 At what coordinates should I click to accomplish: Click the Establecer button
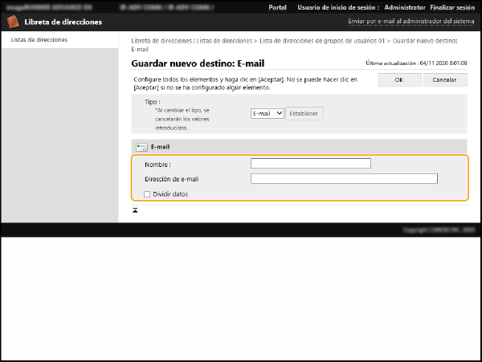[304, 113]
